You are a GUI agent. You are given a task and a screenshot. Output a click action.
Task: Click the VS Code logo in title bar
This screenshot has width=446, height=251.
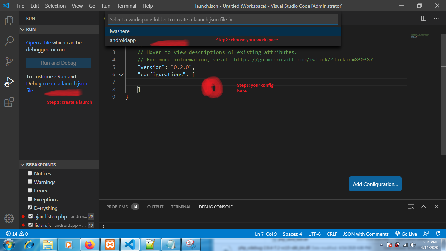(x=7, y=6)
